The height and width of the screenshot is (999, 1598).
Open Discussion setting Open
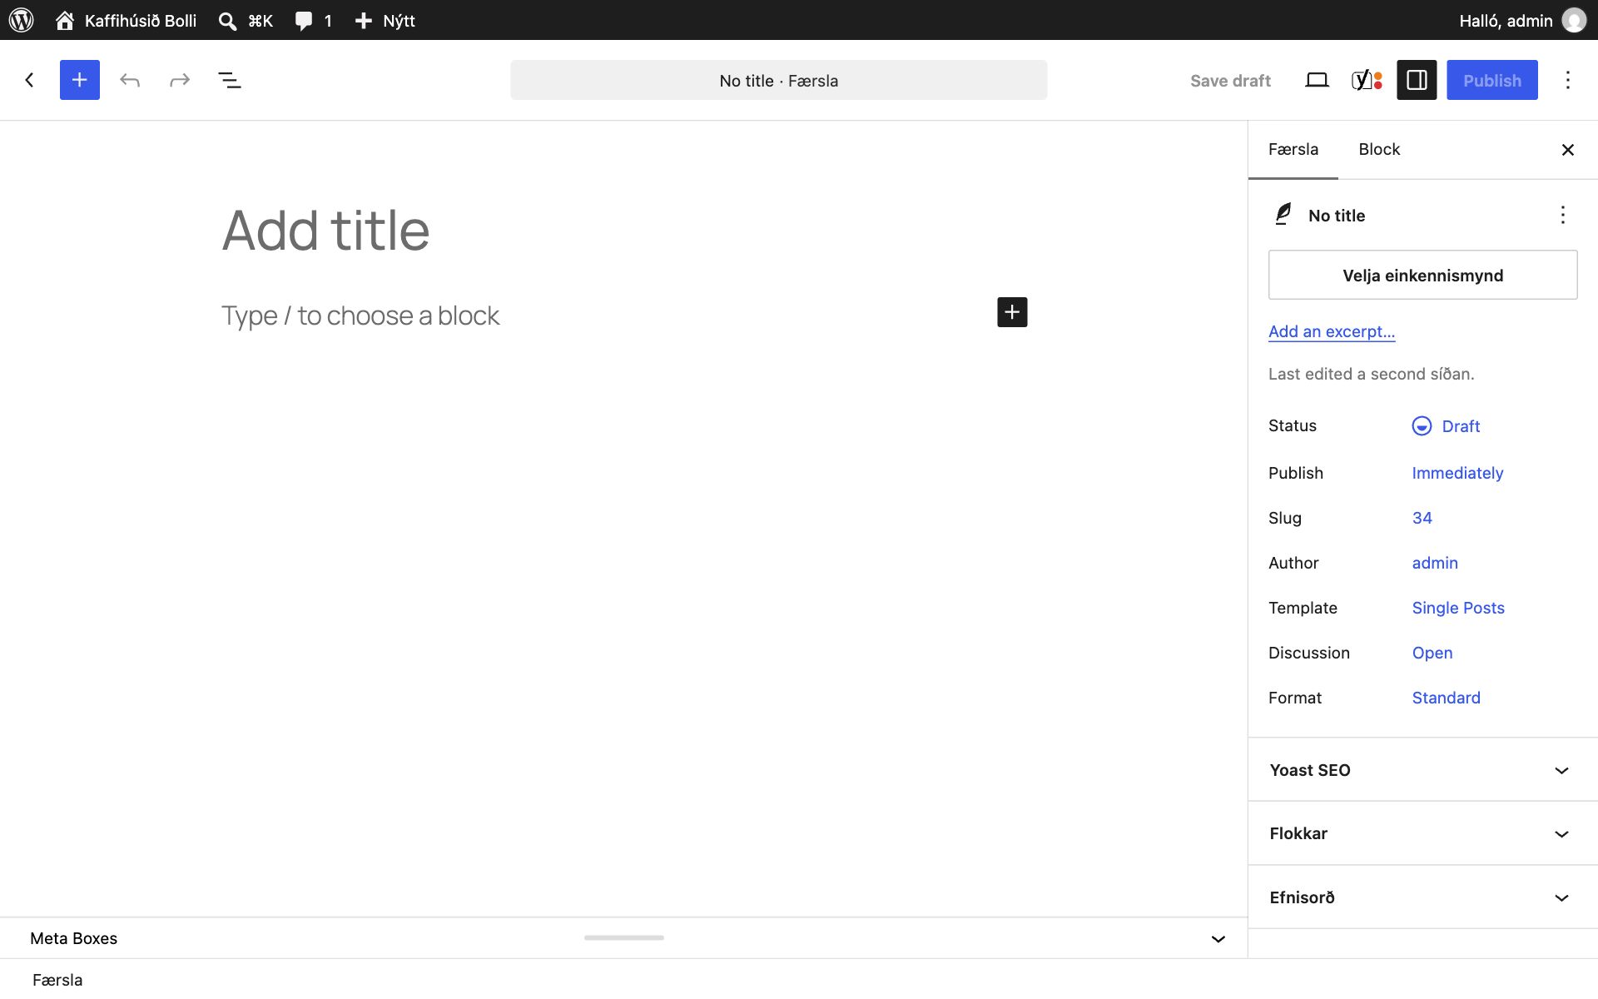click(x=1432, y=653)
